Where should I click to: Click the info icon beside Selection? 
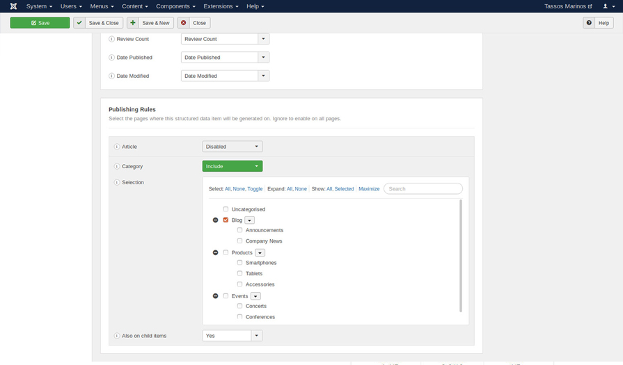117,182
